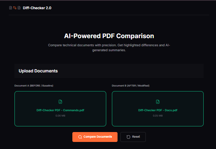Viewport: 216px width, 149px height.
Task: Open the Diff-Checker 2.0 title link
Action: [36, 8]
